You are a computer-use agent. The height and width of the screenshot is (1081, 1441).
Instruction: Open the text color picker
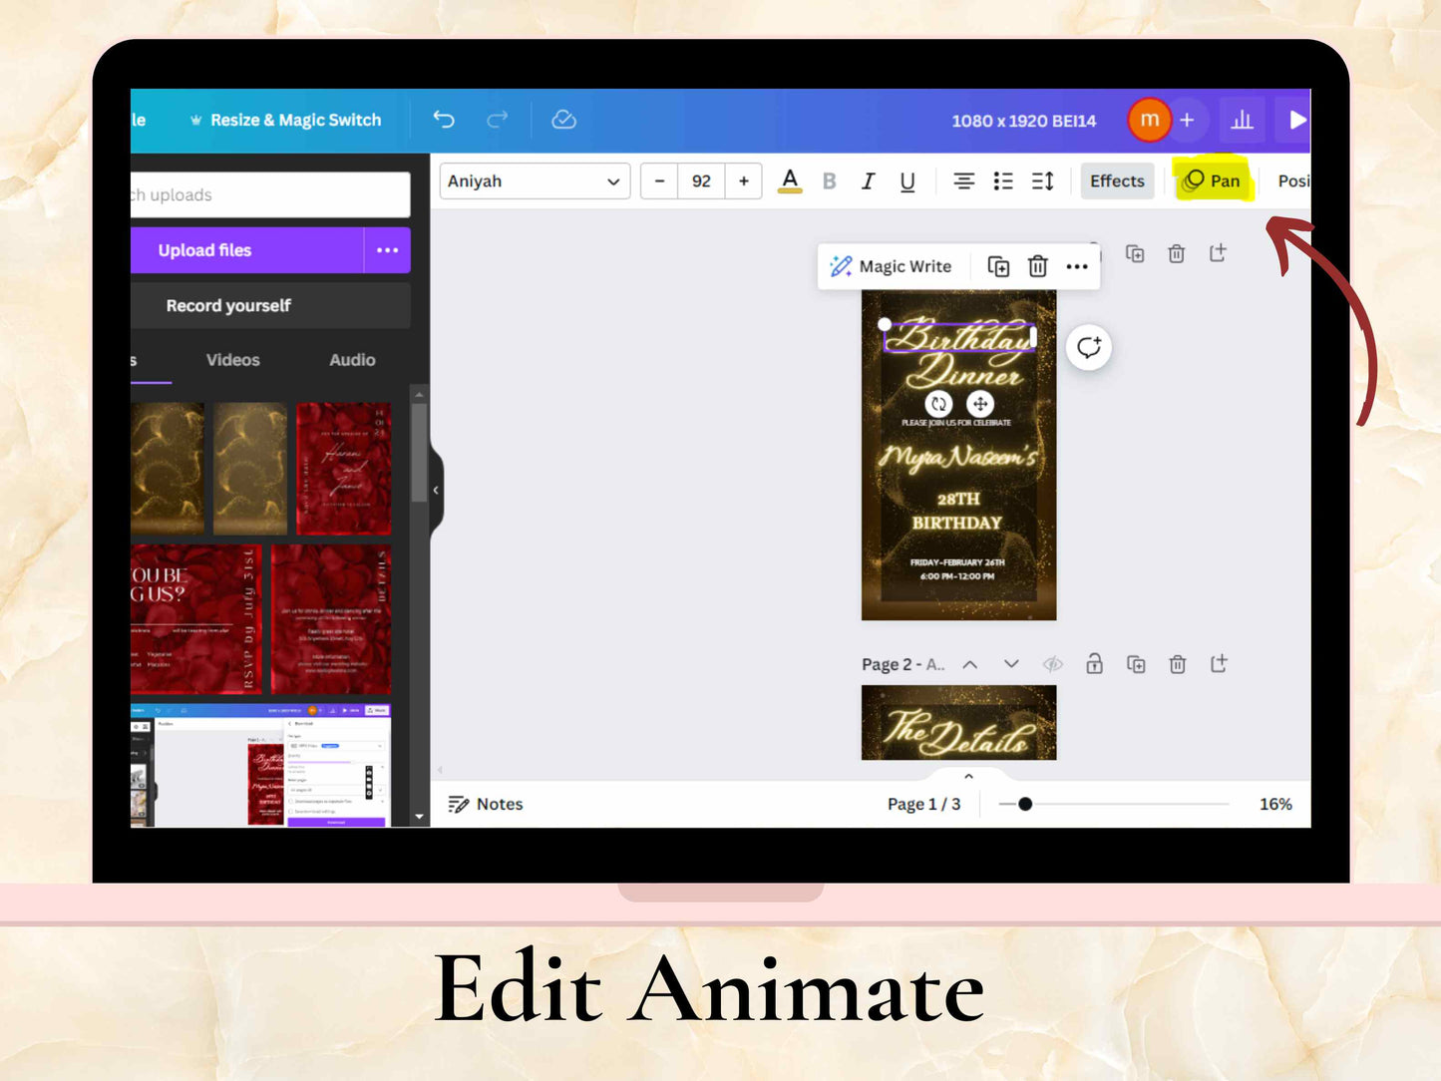(790, 181)
